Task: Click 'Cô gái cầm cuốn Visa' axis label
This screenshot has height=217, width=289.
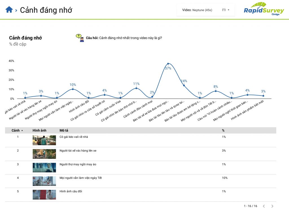Action: click(108, 108)
